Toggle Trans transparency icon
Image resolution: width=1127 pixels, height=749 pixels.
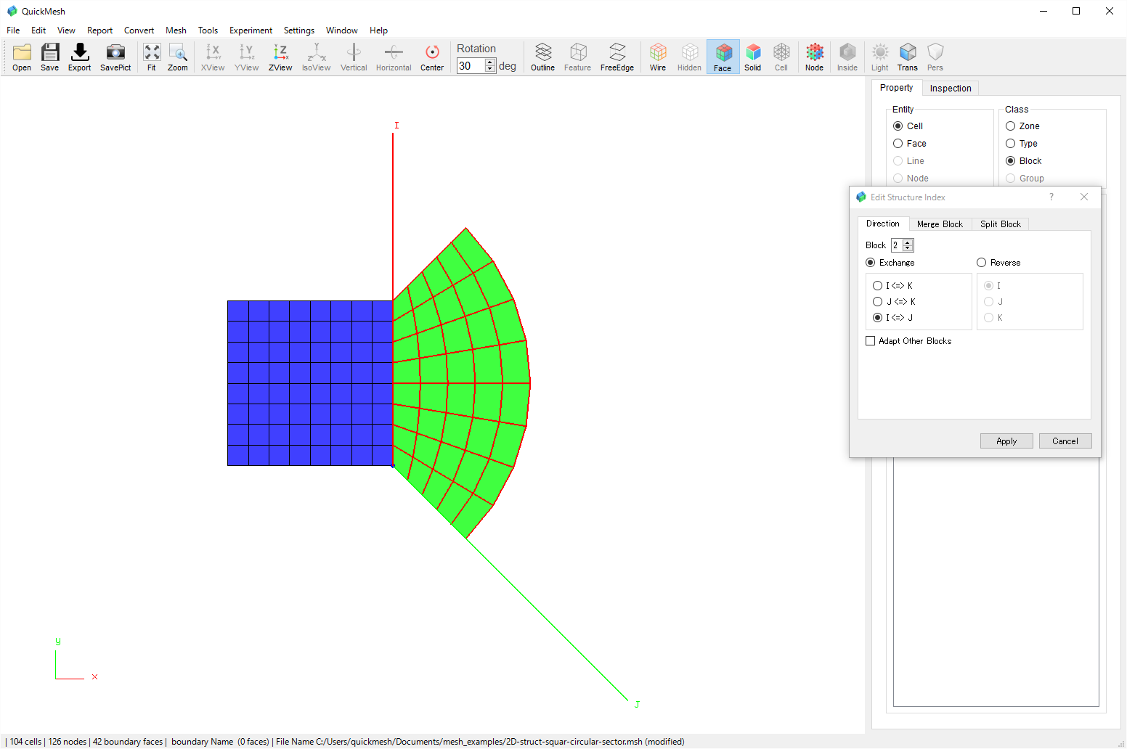pos(908,57)
